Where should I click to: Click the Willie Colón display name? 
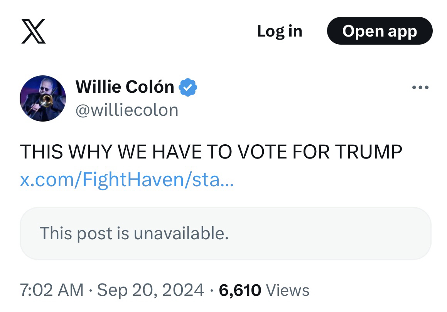click(125, 87)
